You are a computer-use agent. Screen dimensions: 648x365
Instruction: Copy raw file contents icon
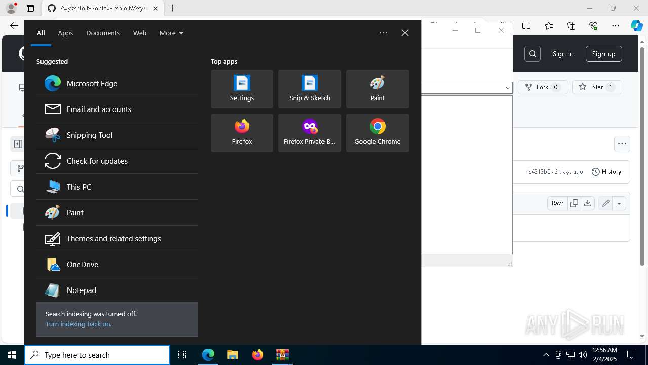(x=574, y=203)
